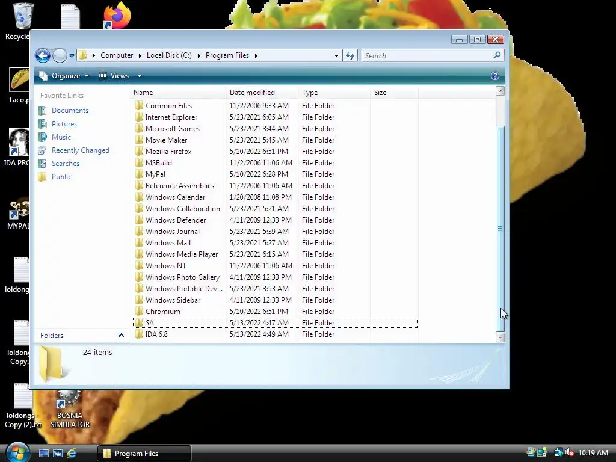Image resolution: width=616 pixels, height=462 pixels.
Task: Click the network tray icon
Action: 558,452
